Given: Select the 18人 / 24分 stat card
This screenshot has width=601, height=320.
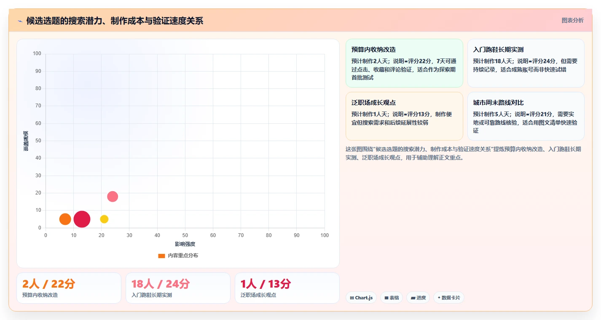Looking at the screenshot, I should [x=178, y=288].
